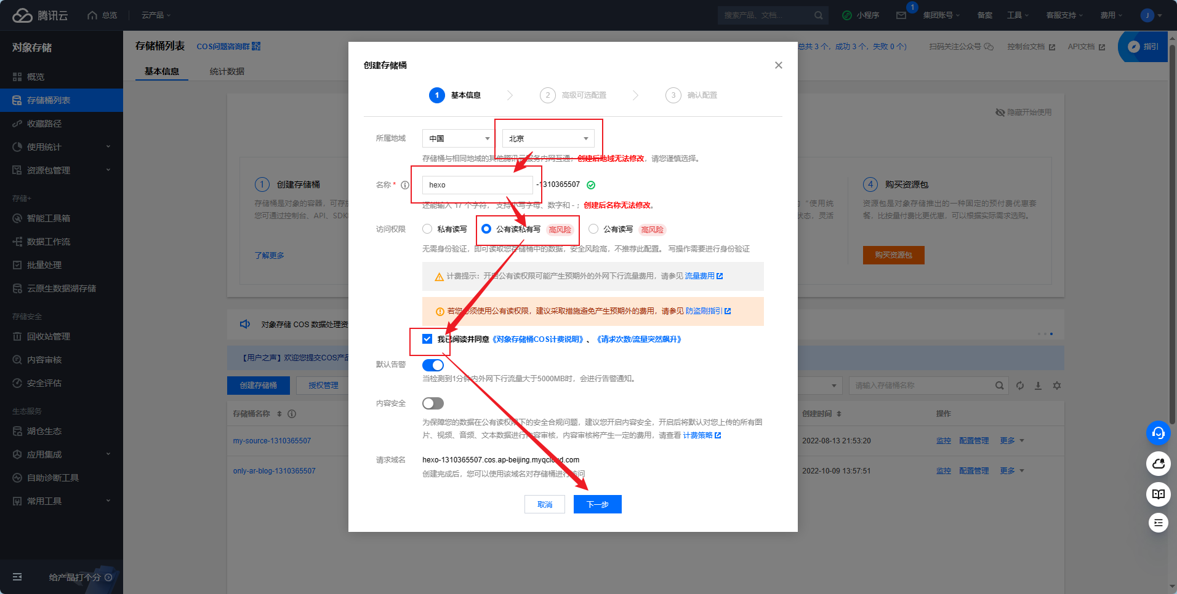
Task: Switch to 统计数据 tab
Action: tap(227, 71)
